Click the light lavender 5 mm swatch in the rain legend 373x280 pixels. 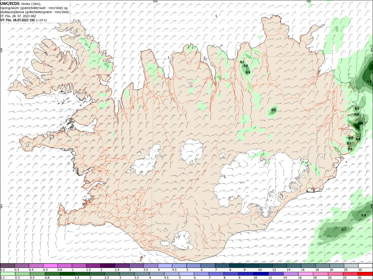[186, 274]
